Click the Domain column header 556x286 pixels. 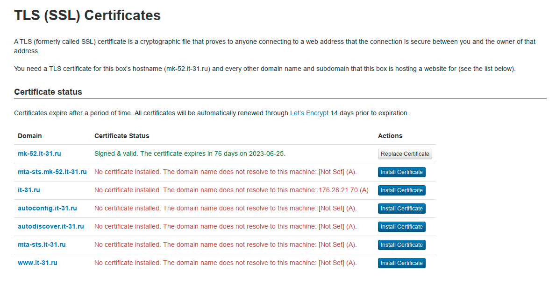(30, 136)
